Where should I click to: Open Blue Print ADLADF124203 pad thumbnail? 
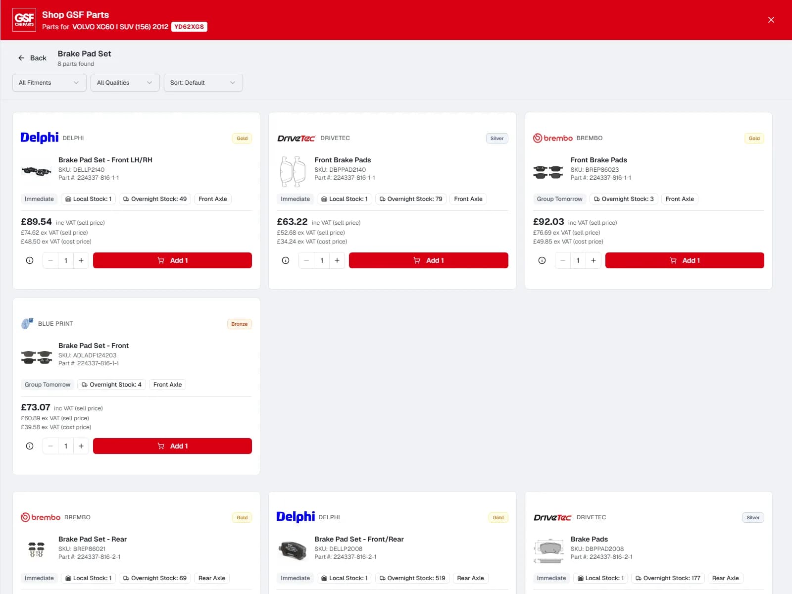pyautogui.click(x=37, y=357)
